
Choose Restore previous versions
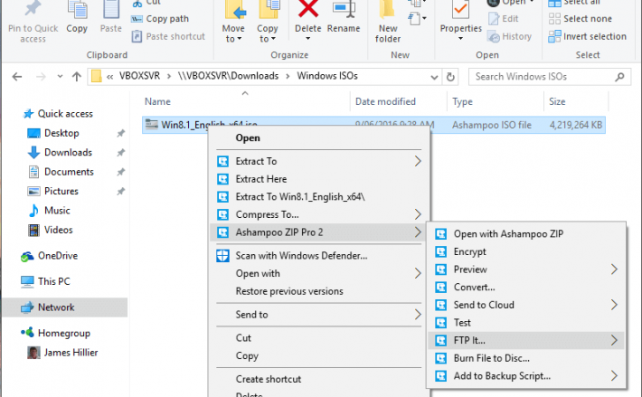click(289, 291)
